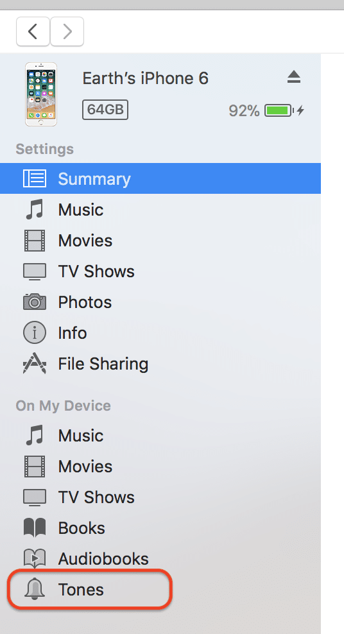Viewport: 344px width, 634px height.
Task: Click the forward navigation arrow button
Action: click(67, 31)
